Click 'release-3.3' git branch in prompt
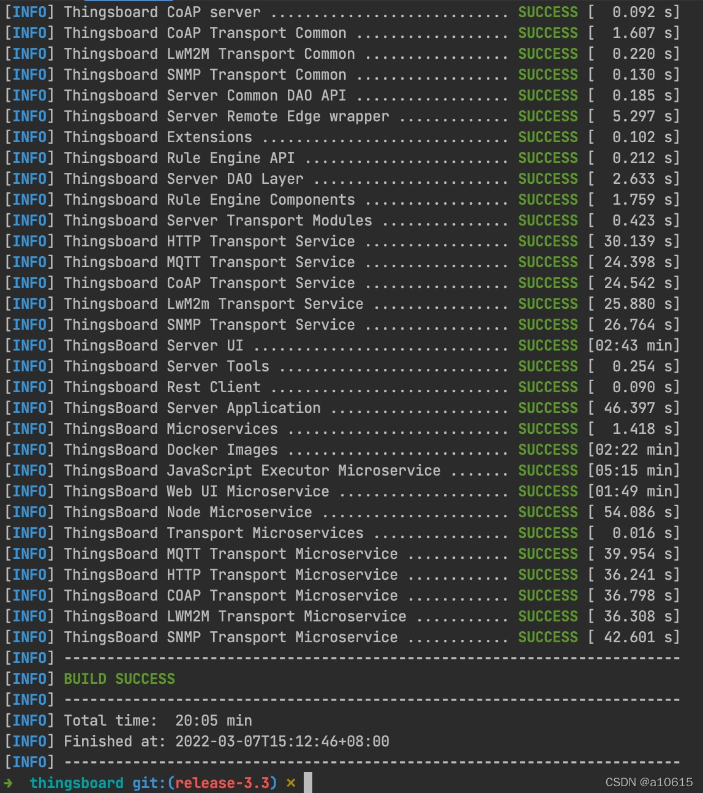 tap(222, 783)
